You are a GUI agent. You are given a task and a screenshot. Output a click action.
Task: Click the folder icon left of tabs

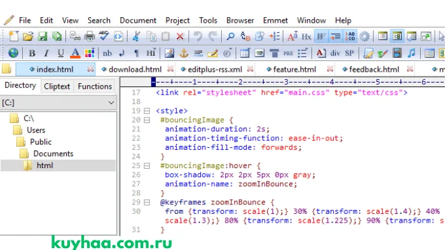(x=6, y=69)
